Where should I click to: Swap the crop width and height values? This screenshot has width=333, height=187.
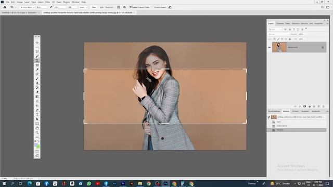coord(51,7)
